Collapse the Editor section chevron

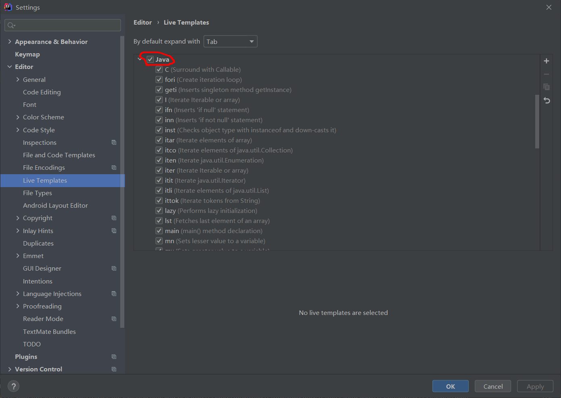click(10, 67)
